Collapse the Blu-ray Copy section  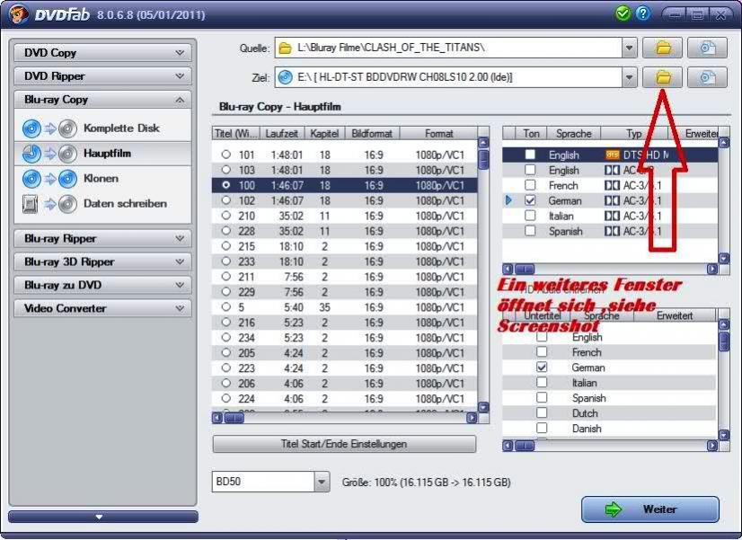click(102, 100)
